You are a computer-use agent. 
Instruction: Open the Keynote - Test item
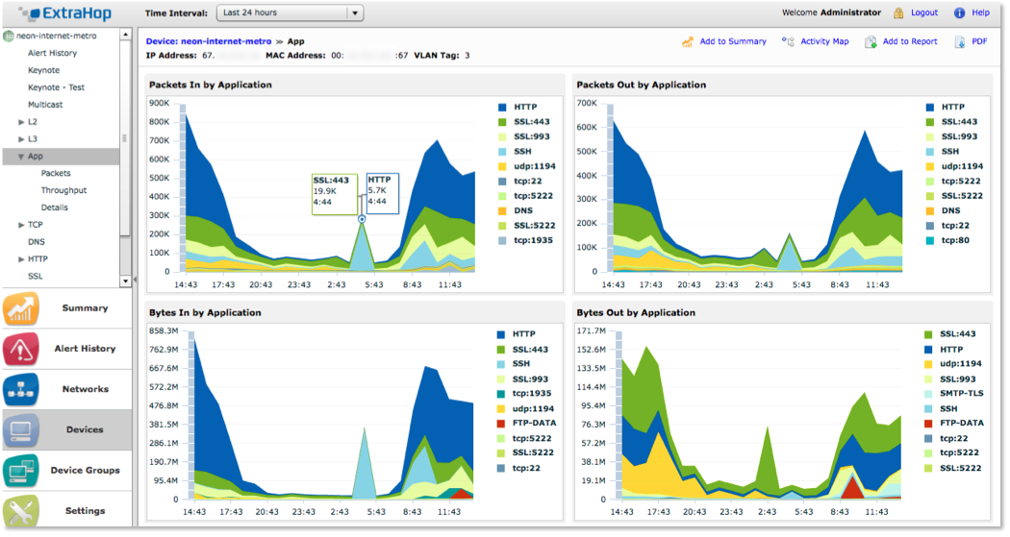56,87
